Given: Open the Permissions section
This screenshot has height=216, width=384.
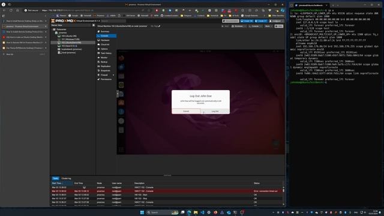Looking at the screenshot, I should click(x=106, y=79).
